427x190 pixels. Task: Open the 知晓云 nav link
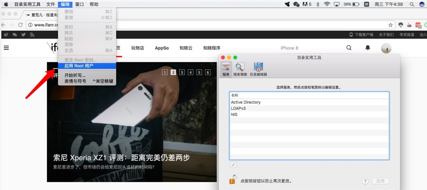186,48
